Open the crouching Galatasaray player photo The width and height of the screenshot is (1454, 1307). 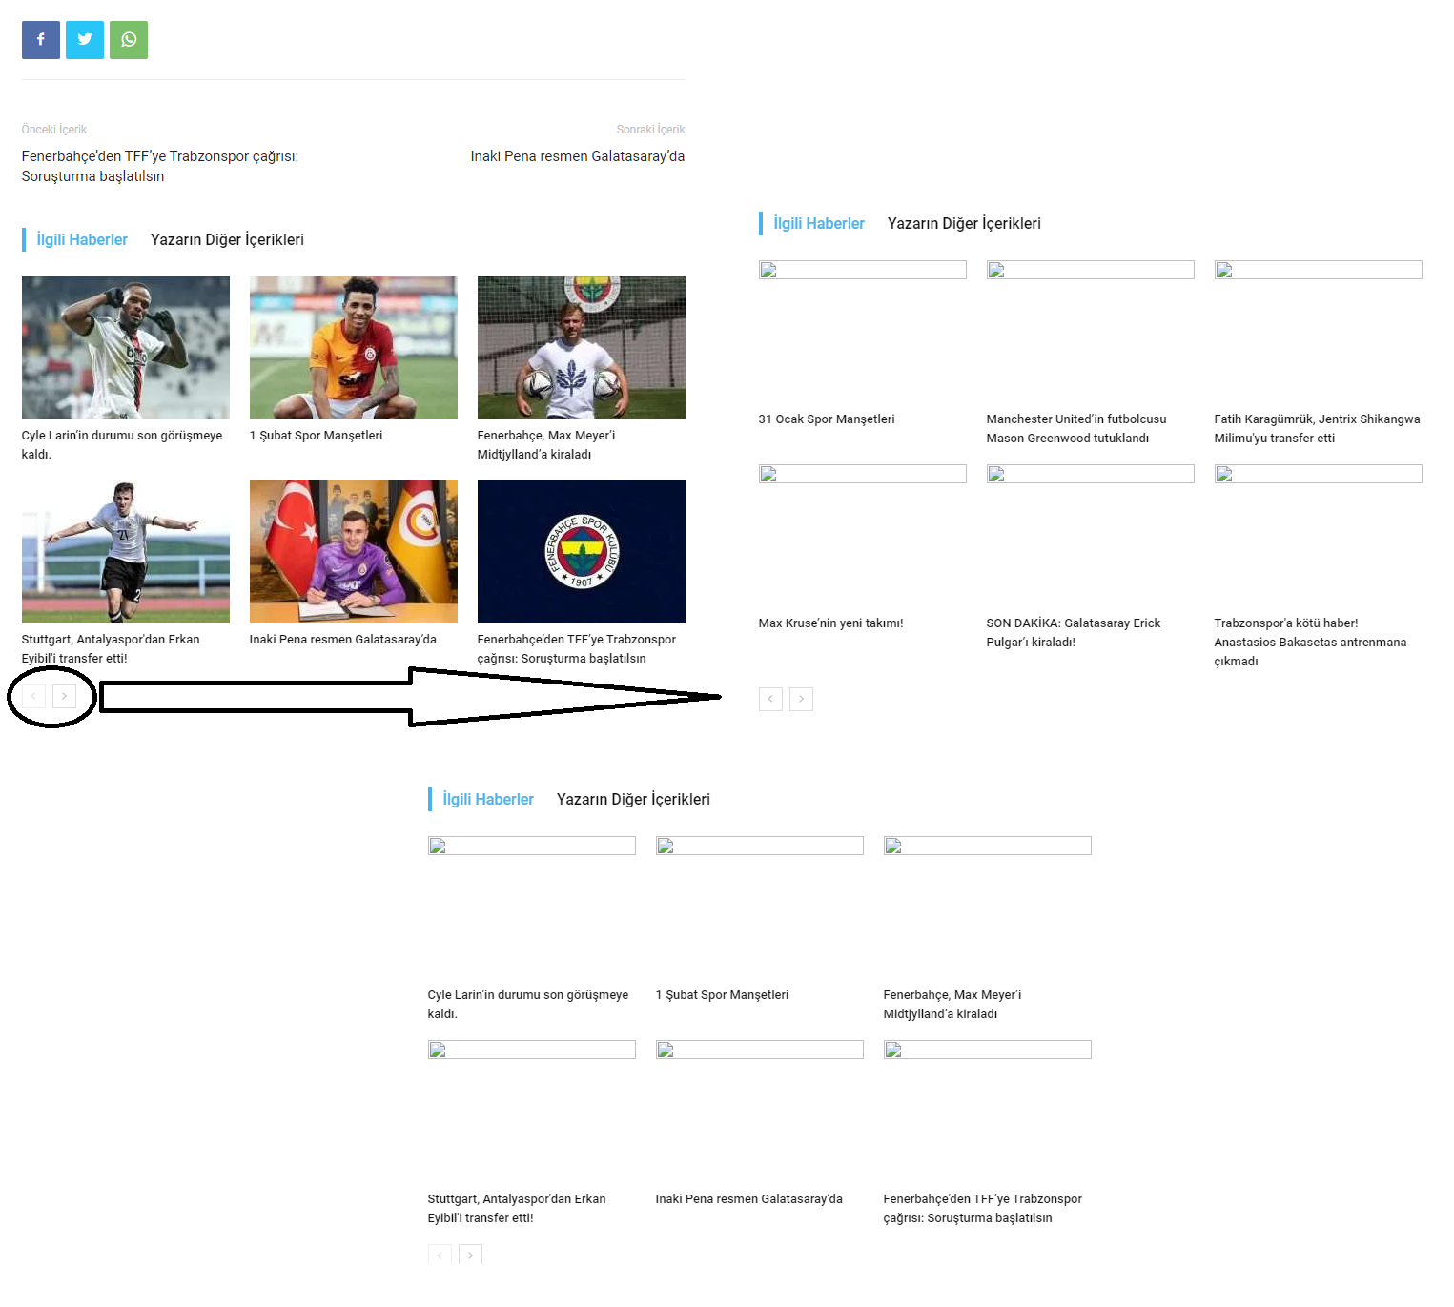(x=354, y=348)
